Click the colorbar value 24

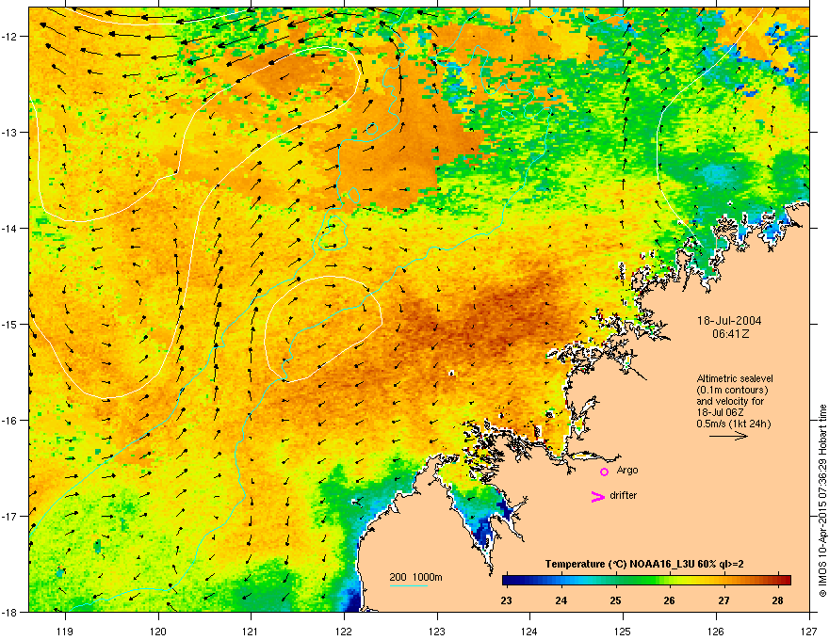pyautogui.click(x=561, y=600)
